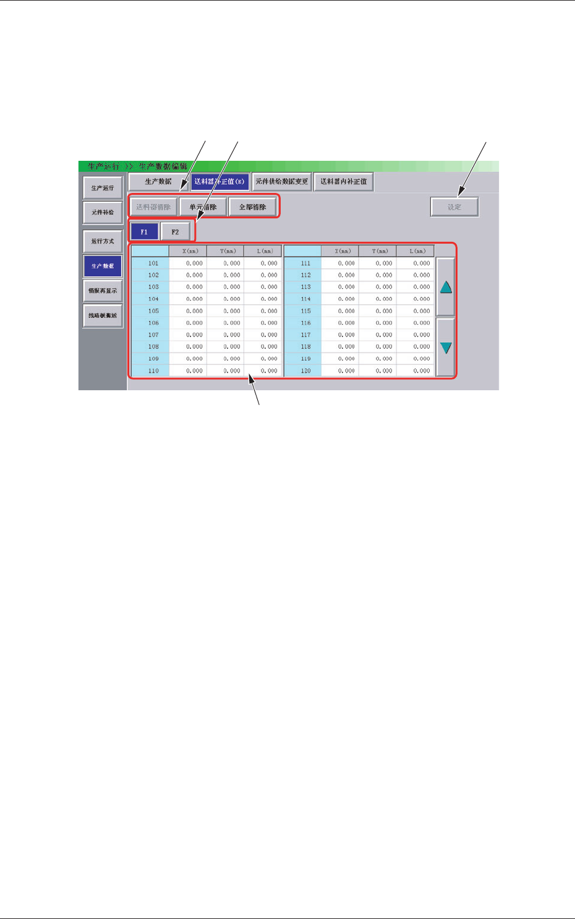Click the Y(mm) value for feeder 113

[378, 287]
